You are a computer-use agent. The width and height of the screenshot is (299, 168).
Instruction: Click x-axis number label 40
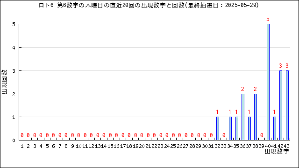(x=268, y=146)
